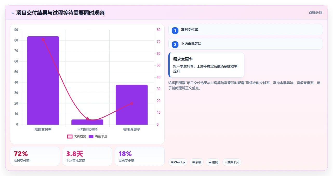Click the 平均审批等待 short purple bar
Screen dimensions: 333x176
[87, 122]
